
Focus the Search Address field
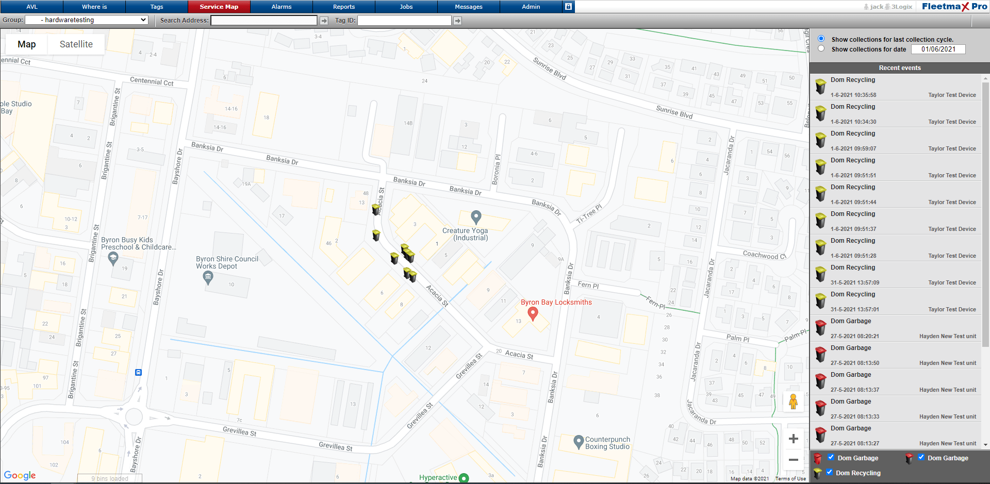coord(264,20)
